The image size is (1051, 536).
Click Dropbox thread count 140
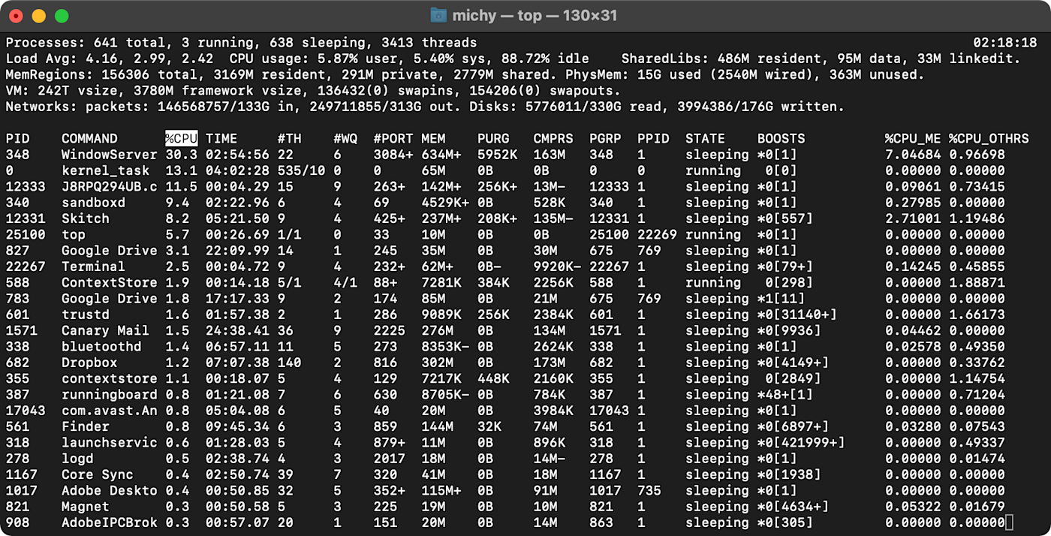tap(289, 363)
